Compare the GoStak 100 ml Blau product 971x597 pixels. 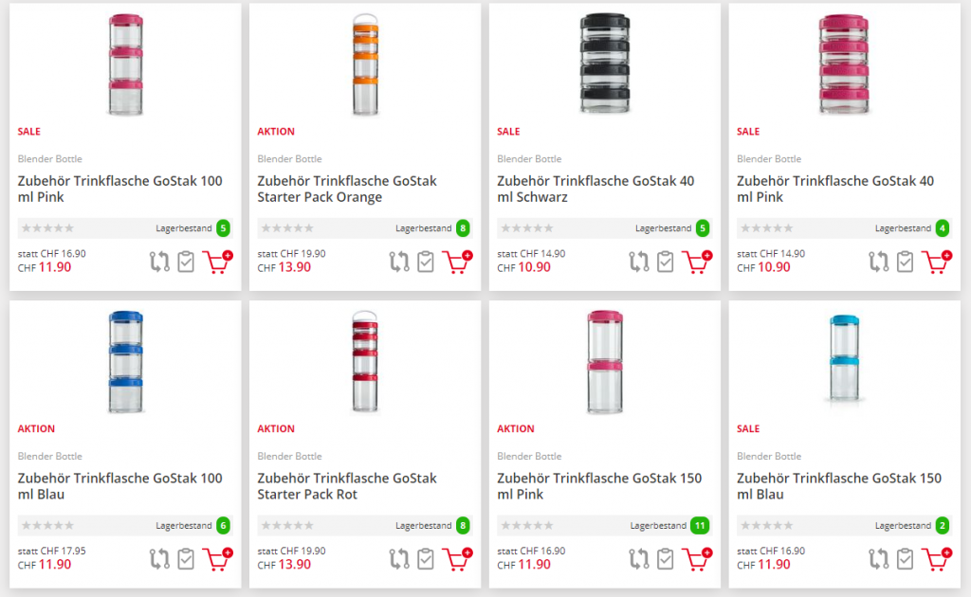[x=159, y=559]
